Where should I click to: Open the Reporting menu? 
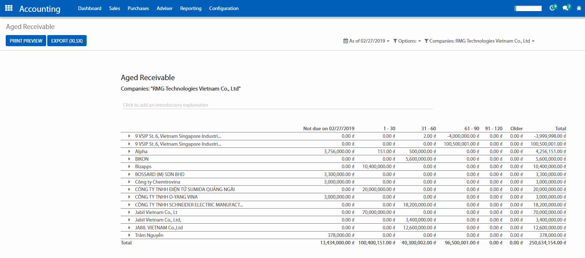[190, 8]
